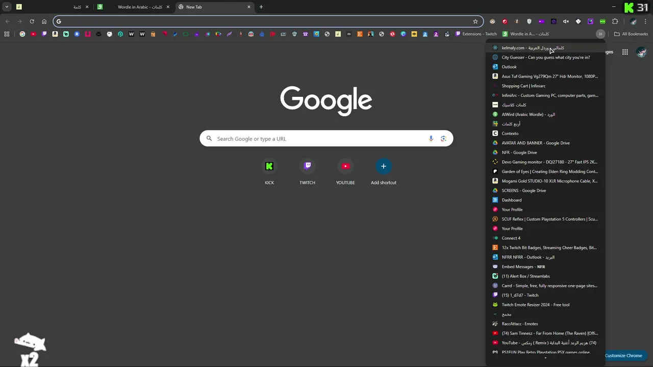Open the KICK shortcut tile

click(x=269, y=172)
